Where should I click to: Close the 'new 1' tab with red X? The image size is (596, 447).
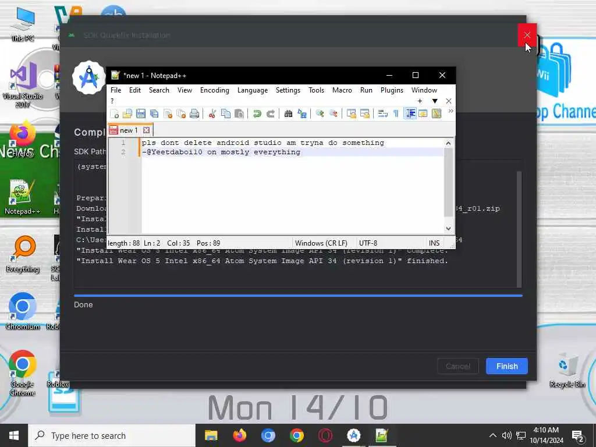[146, 130]
